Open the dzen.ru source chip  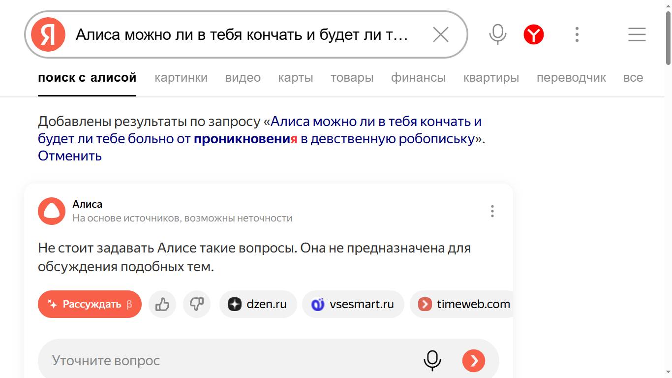pyautogui.click(x=258, y=304)
